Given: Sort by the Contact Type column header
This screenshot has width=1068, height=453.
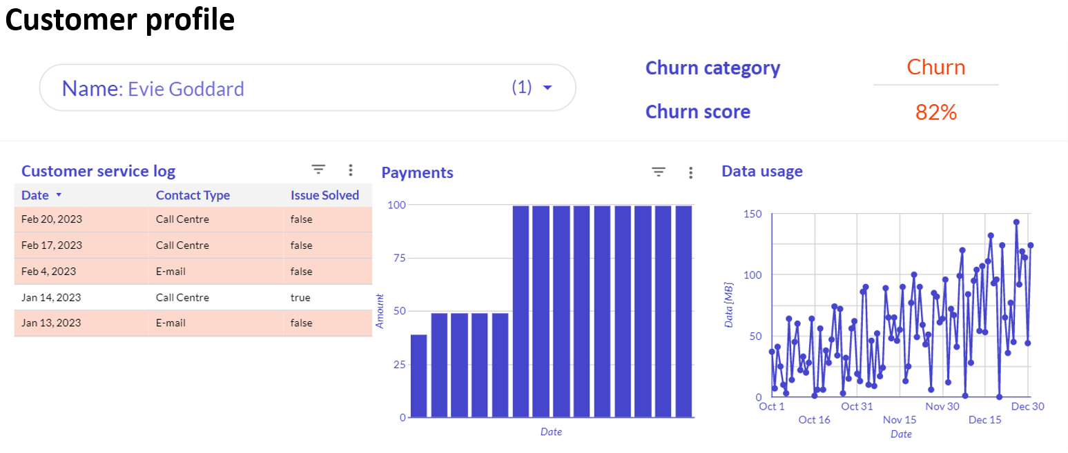Looking at the screenshot, I should coord(193,195).
